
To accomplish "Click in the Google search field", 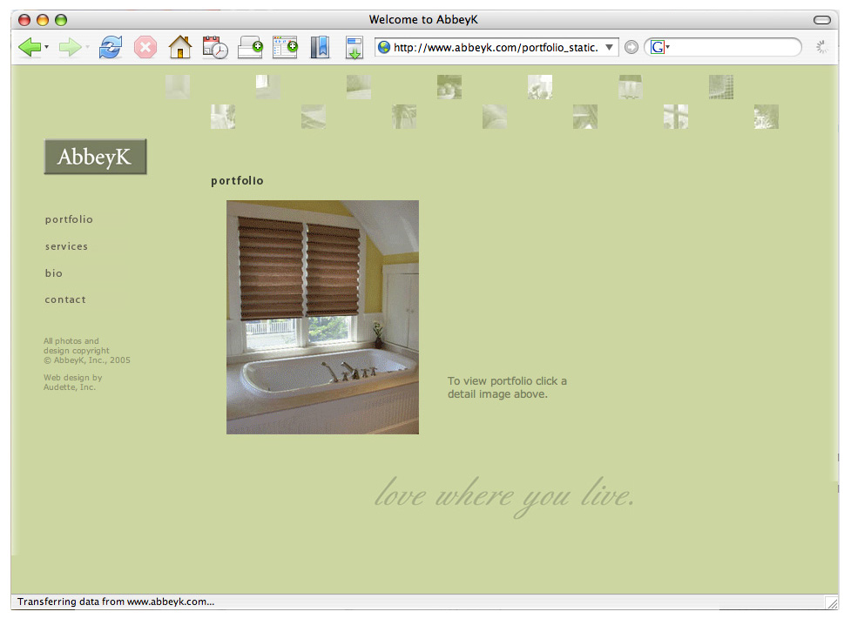I will click(x=732, y=48).
